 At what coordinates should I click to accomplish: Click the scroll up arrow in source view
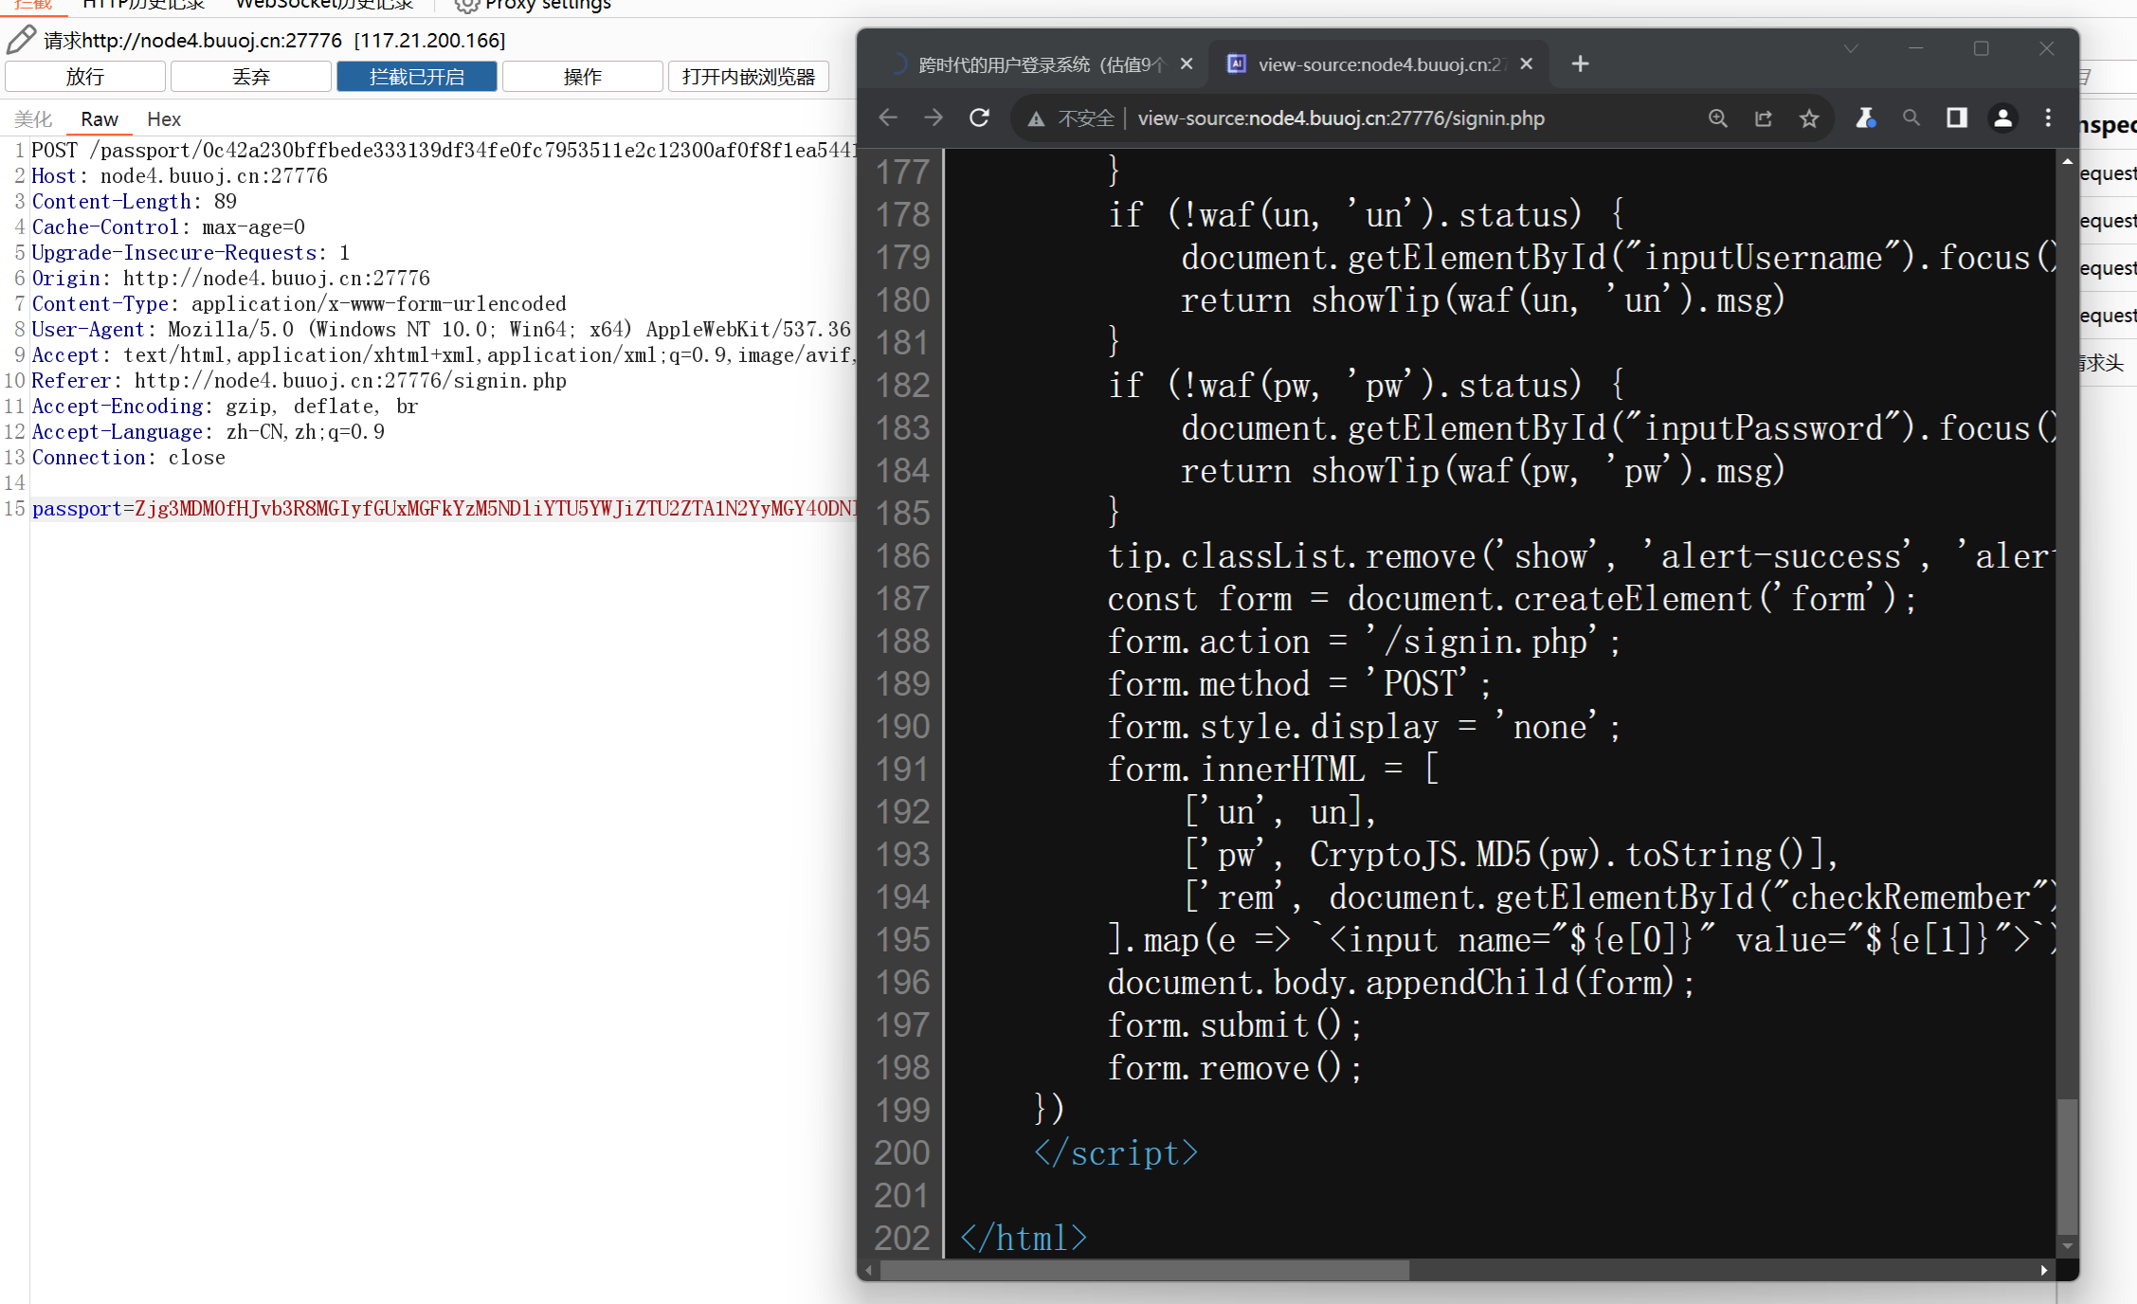click(x=2067, y=161)
